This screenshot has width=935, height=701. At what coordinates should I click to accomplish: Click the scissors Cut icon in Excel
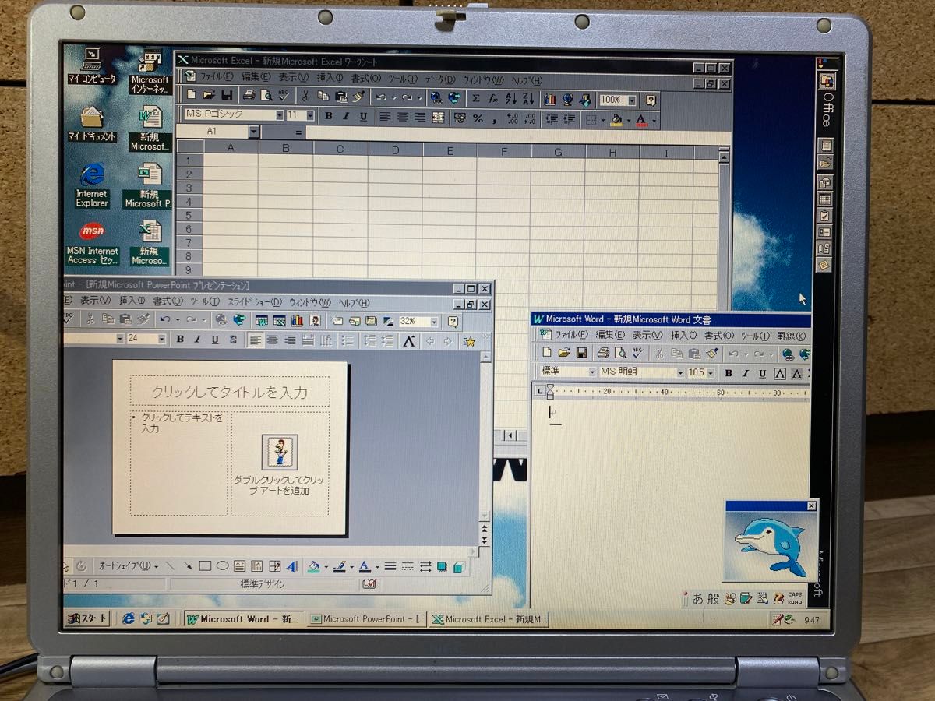click(305, 97)
